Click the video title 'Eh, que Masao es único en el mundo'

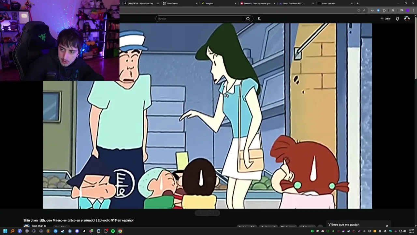pos(78,220)
